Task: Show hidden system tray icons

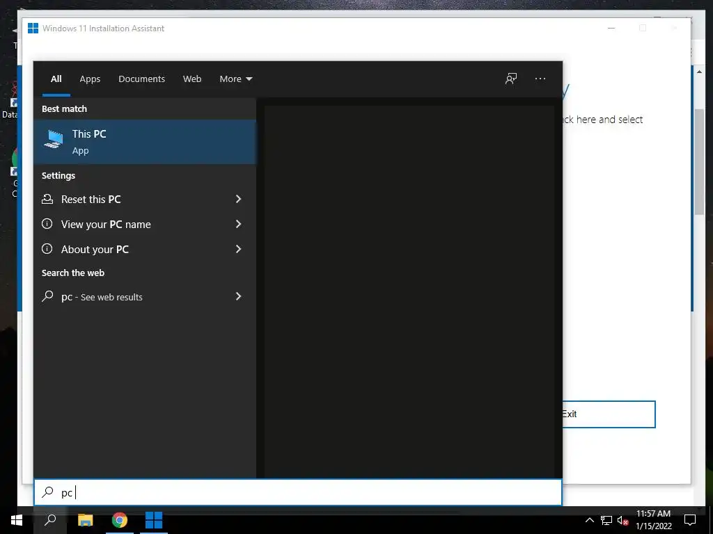Action: (589, 520)
